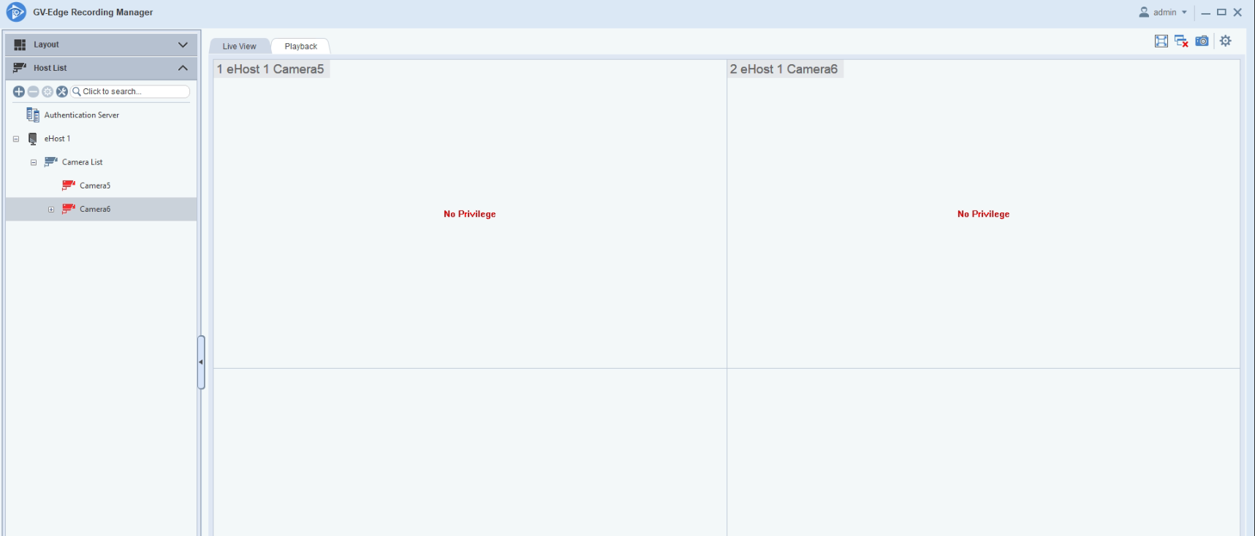This screenshot has height=536, width=1255.
Task: Switch to full screen view icon
Action: click(x=1161, y=41)
